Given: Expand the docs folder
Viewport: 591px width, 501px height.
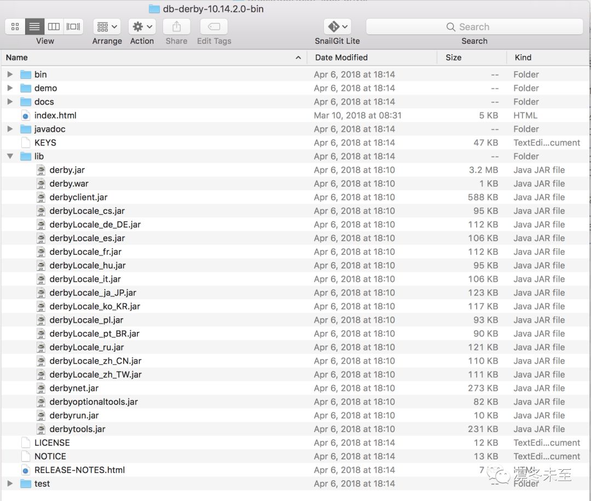Looking at the screenshot, I should pyautogui.click(x=10, y=101).
